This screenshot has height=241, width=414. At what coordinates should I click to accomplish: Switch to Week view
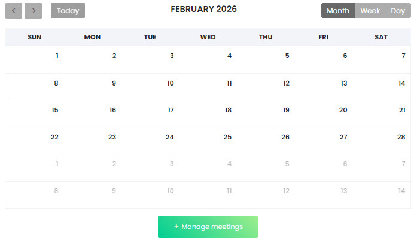tap(370, 11)
